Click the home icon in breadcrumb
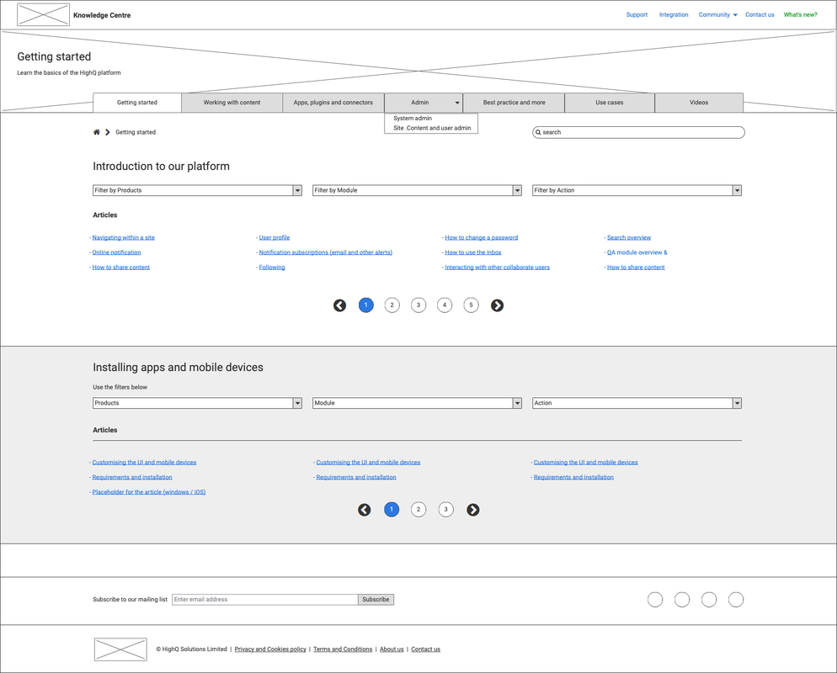 tap(97, 132)
